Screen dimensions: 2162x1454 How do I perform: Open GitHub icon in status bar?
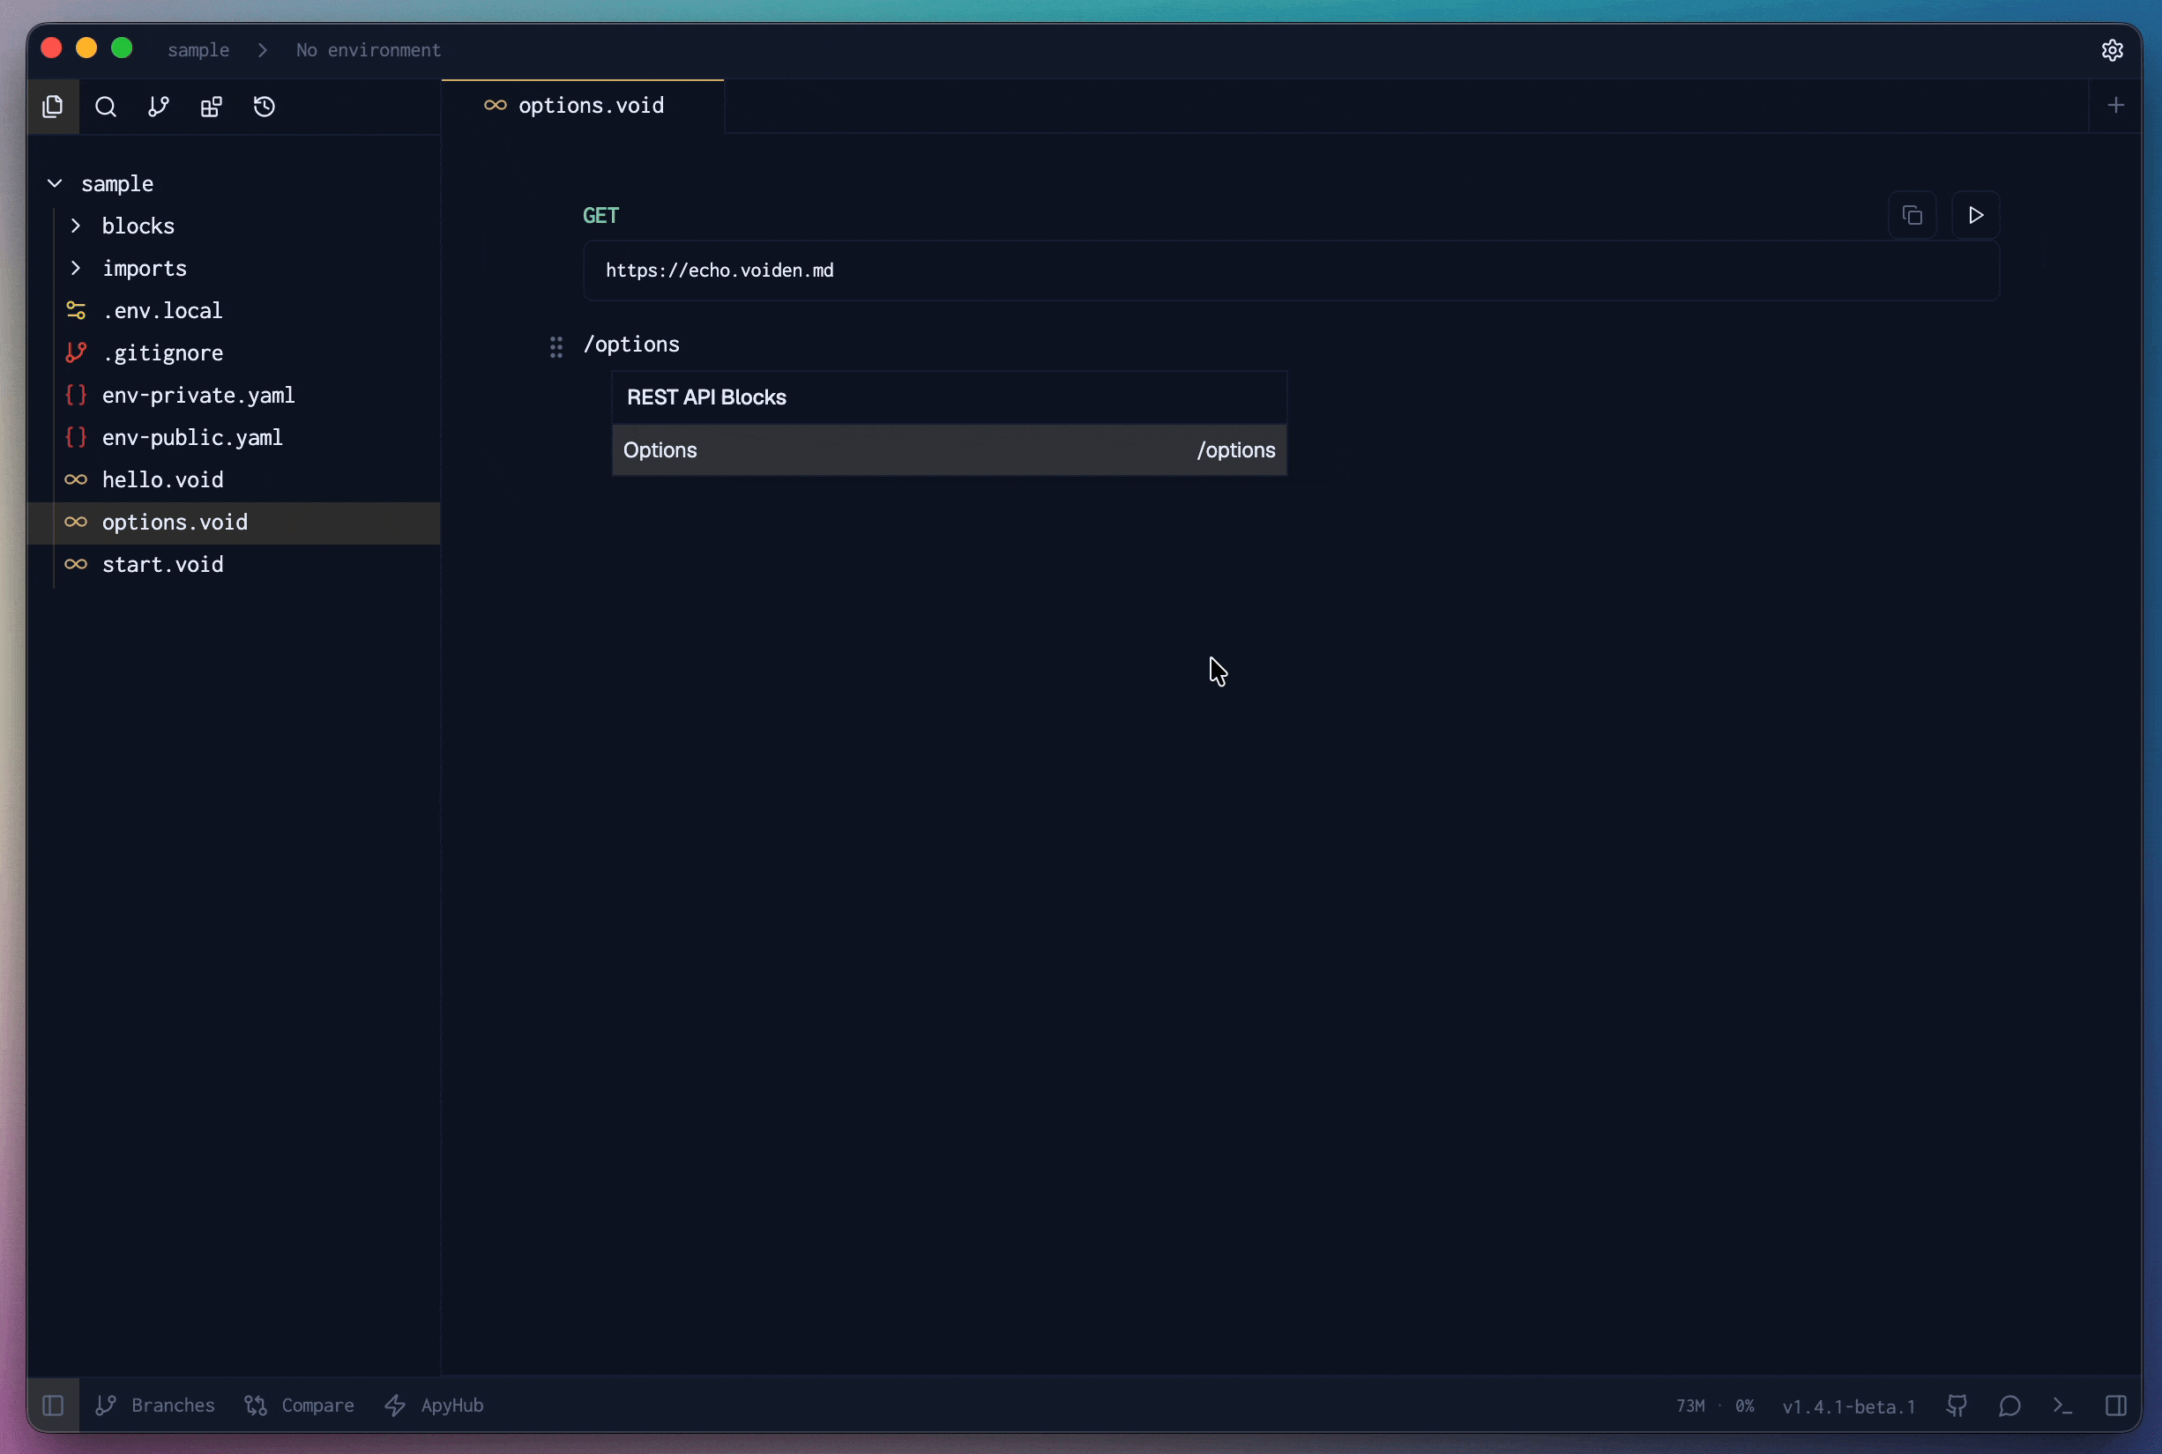[x=1957, y=1406]
